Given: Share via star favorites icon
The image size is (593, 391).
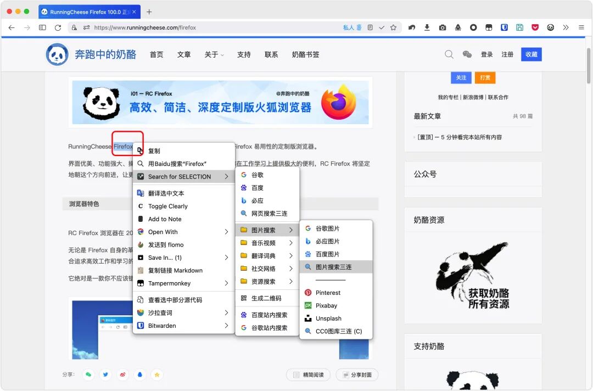Looking at the screenshot, I should pyautogui.click(x=157, y=375).
